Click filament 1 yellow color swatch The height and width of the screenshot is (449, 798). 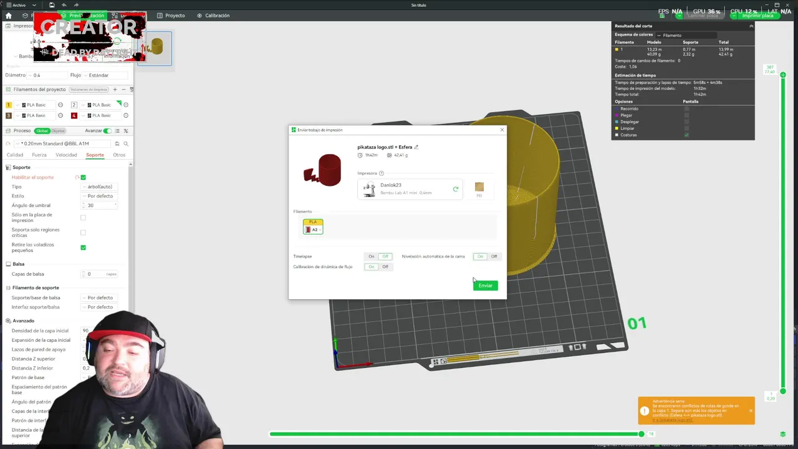(9, 105)
